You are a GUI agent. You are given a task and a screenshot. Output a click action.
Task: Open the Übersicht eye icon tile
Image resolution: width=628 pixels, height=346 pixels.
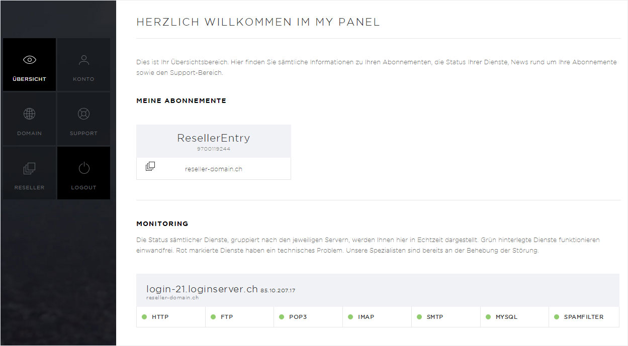[29, 65]
